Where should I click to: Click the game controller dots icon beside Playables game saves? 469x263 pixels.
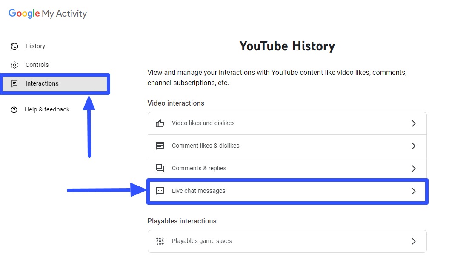160,241
